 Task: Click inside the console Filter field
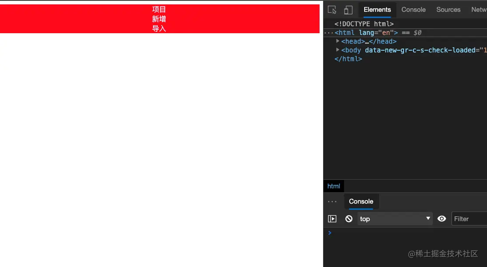468,218
